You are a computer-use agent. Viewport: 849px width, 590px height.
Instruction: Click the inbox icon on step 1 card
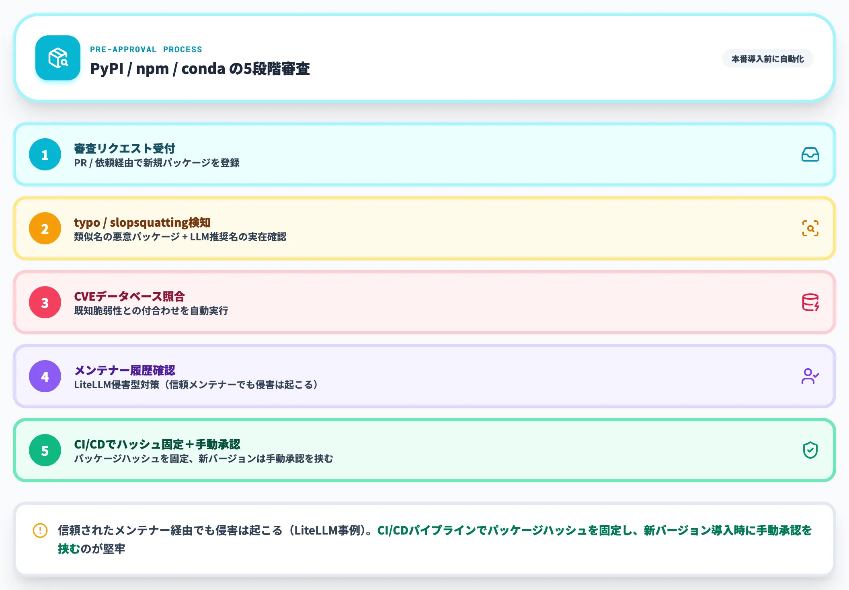(810, 154)
